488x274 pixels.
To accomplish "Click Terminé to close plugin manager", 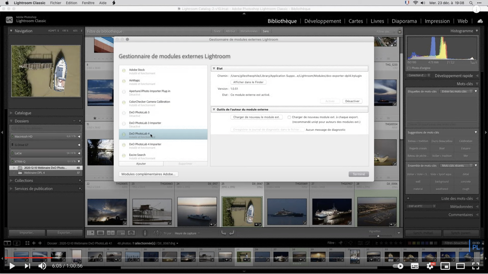I will point(358,174).
